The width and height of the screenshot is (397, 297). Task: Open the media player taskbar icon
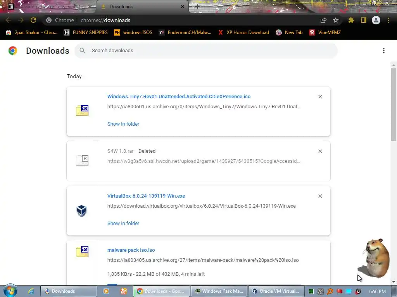pos(106,291)
